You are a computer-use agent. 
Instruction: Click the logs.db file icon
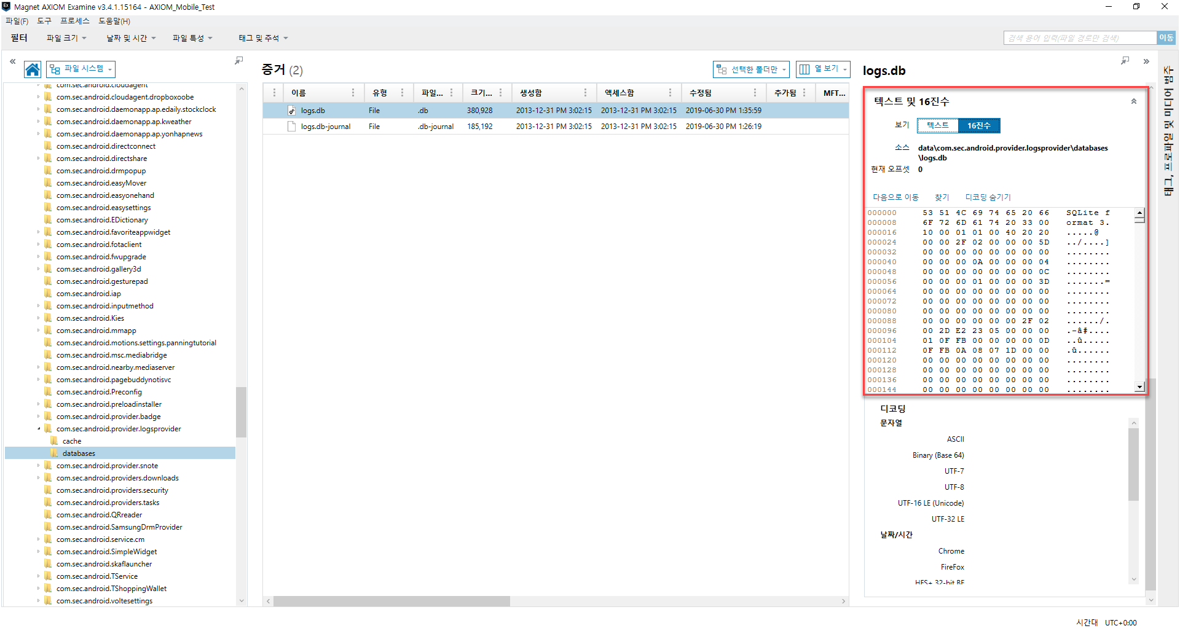292,111
